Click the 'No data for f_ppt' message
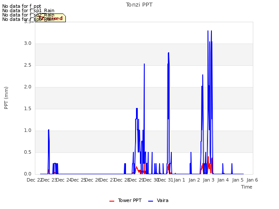 point(22,6)
